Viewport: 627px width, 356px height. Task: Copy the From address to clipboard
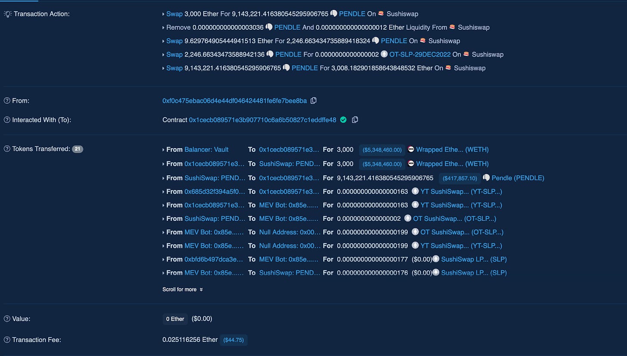pos(313,101)
